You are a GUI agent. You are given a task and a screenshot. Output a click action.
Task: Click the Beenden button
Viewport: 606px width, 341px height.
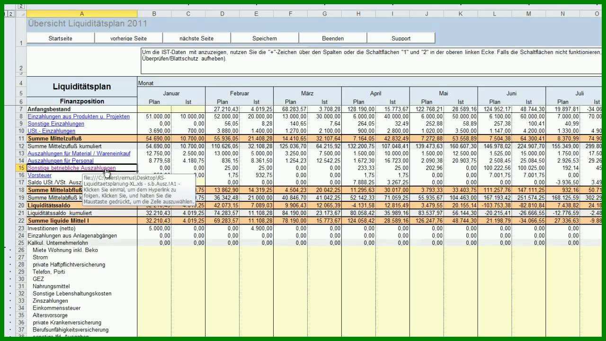click(x=333, y=38)
